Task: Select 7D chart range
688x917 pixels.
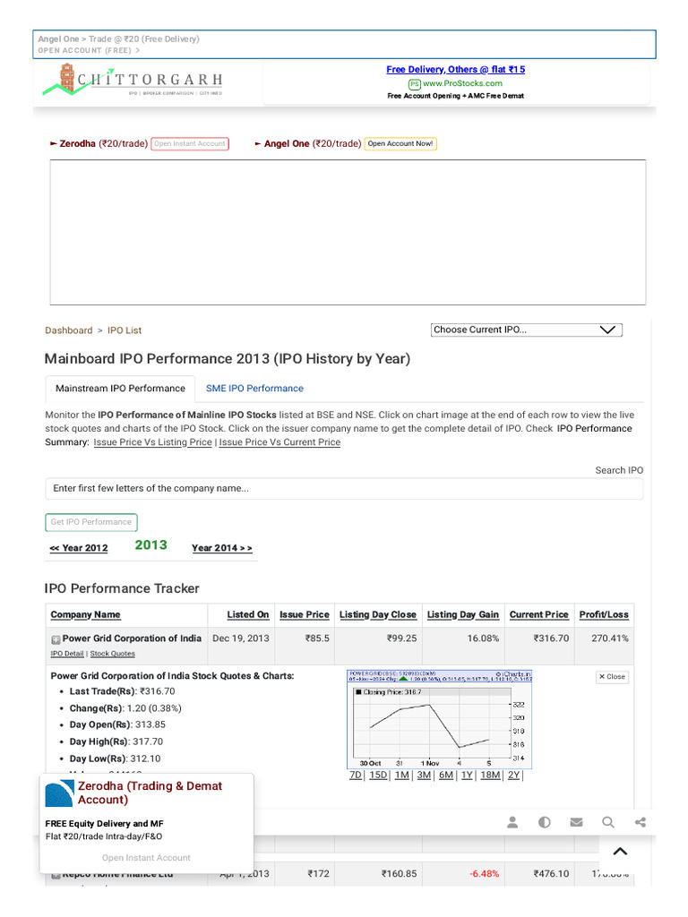Action: (355, 775)
